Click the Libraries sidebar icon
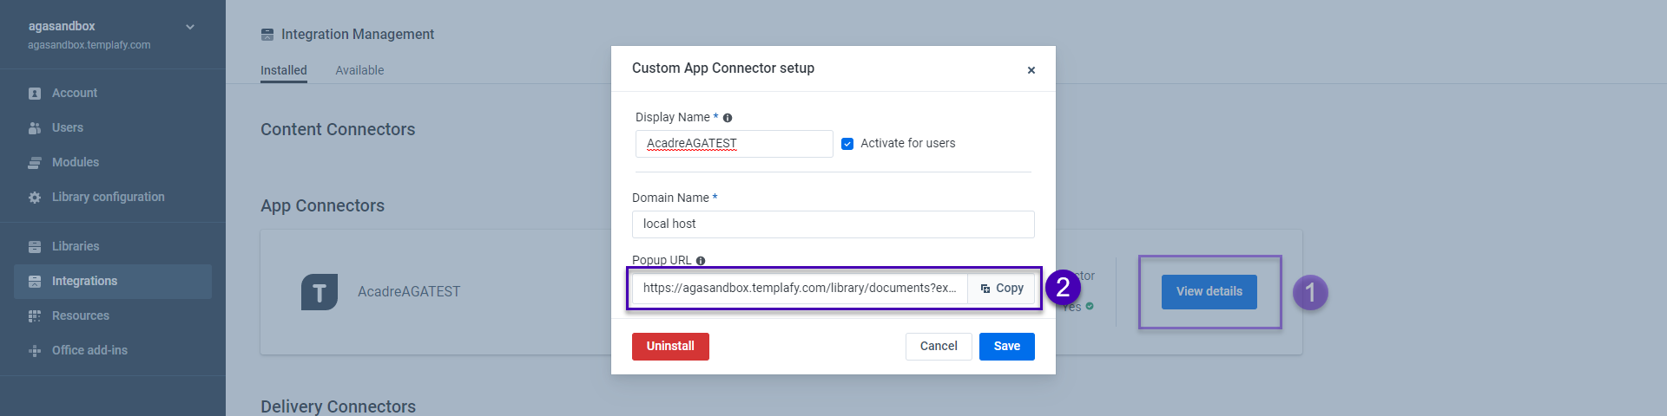Screen dimensions: 1667x416 click(35, 247)
